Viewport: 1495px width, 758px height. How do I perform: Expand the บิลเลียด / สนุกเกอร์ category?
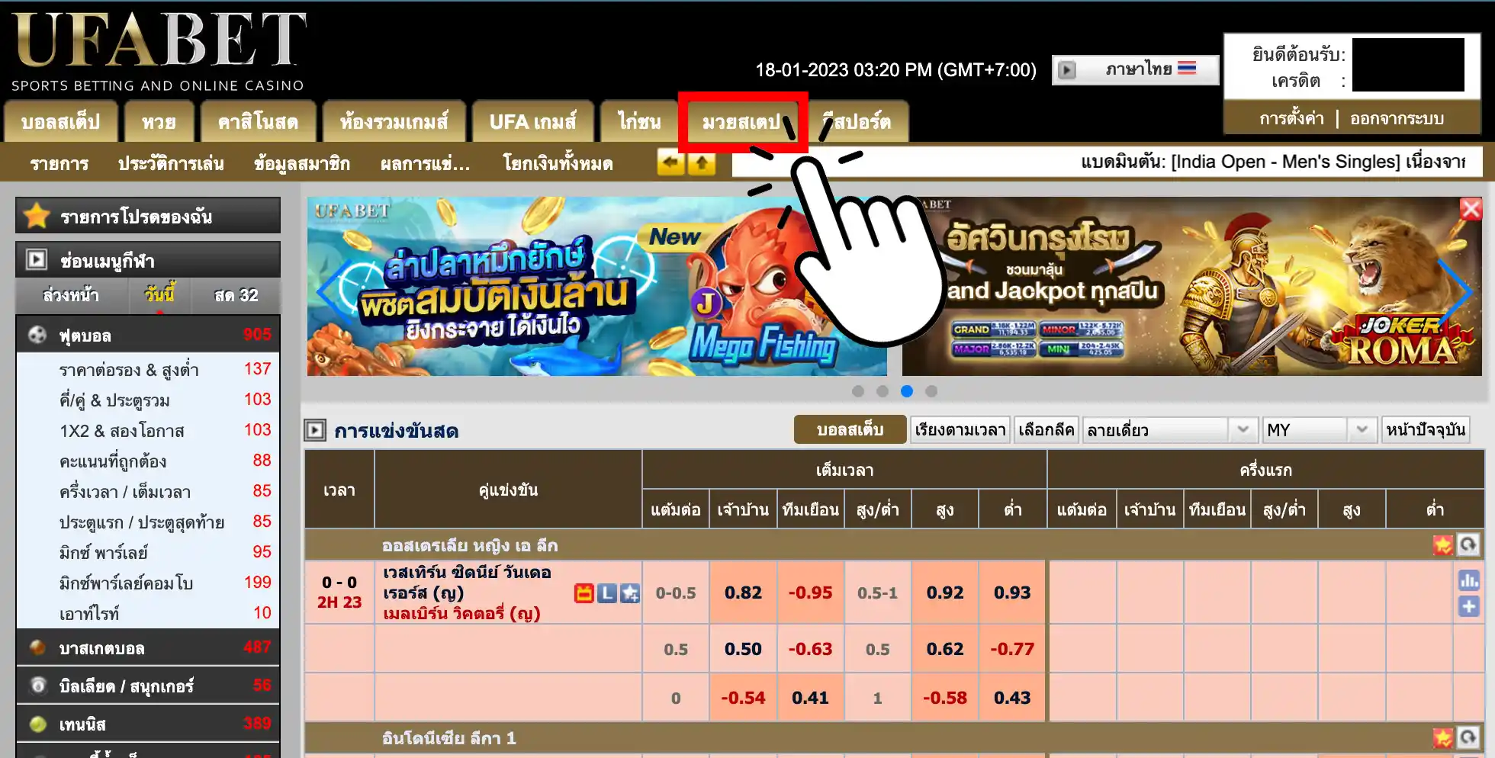[148, 686]
